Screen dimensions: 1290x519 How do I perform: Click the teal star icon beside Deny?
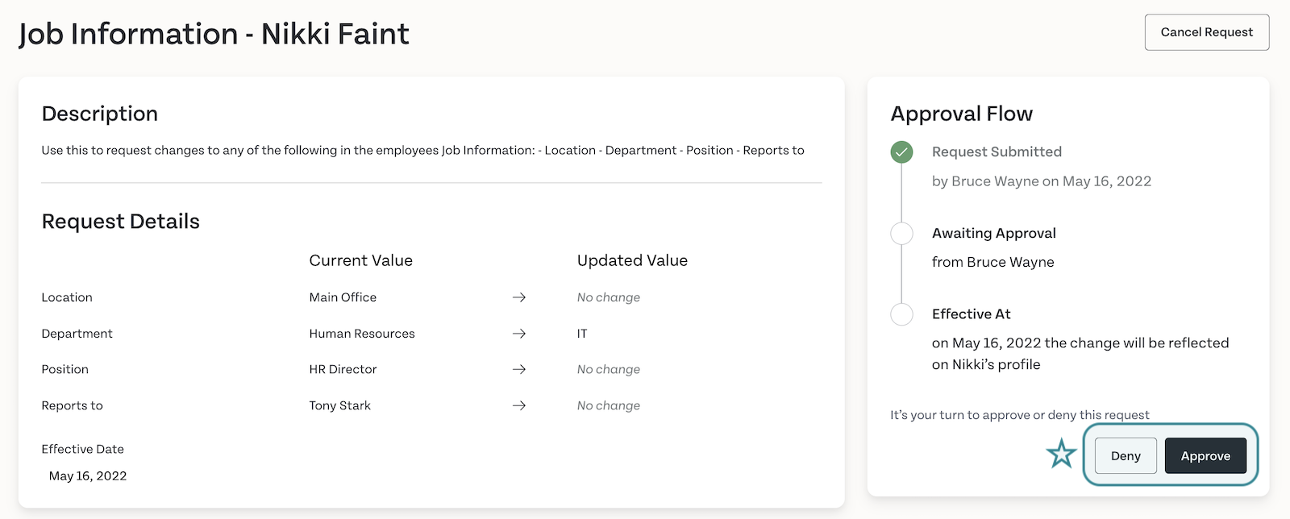pos(1061,454)
